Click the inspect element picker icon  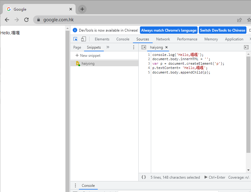click(75, 39)
